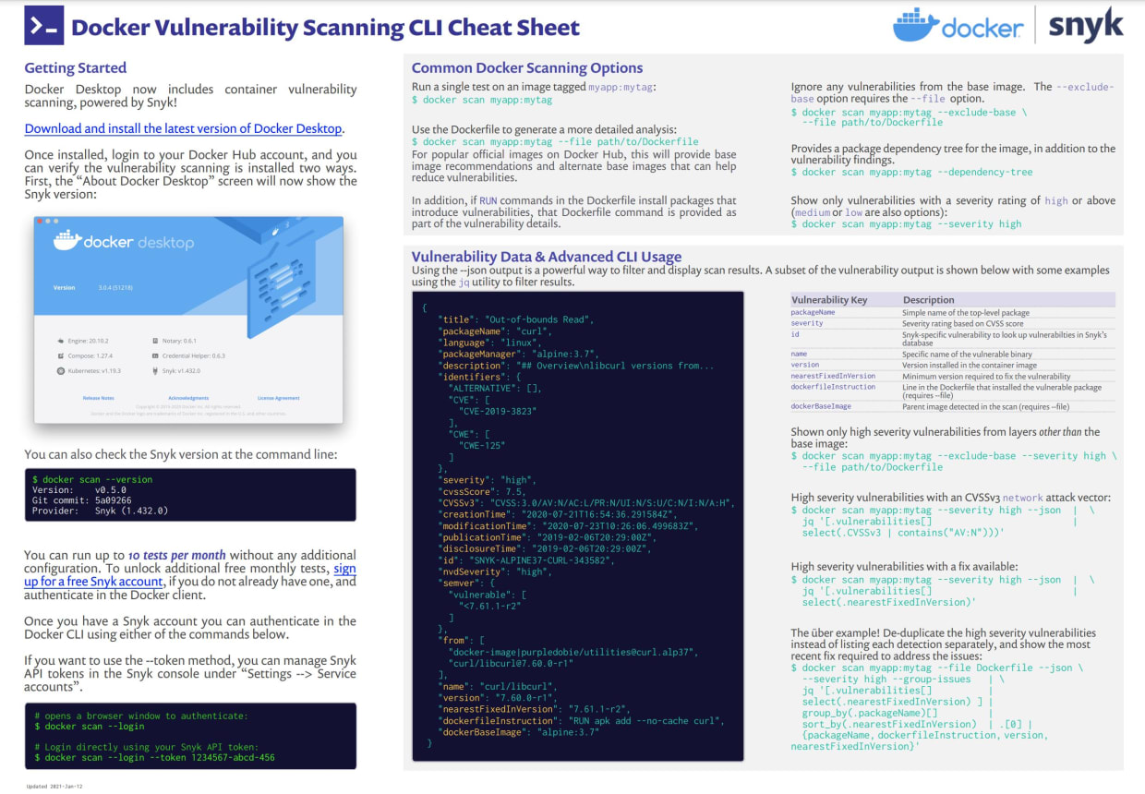Image resolution: width=1145 pixels, height=794 pixels.
Task: Close the About Docker Desktop window with the red button
Action: [40, 222]
